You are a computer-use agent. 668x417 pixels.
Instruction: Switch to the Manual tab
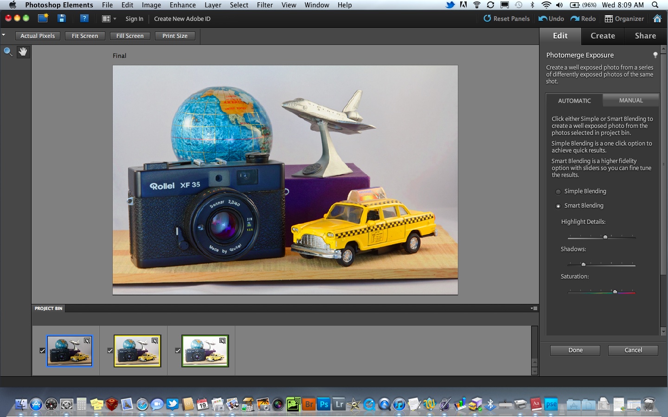point(630,101)
